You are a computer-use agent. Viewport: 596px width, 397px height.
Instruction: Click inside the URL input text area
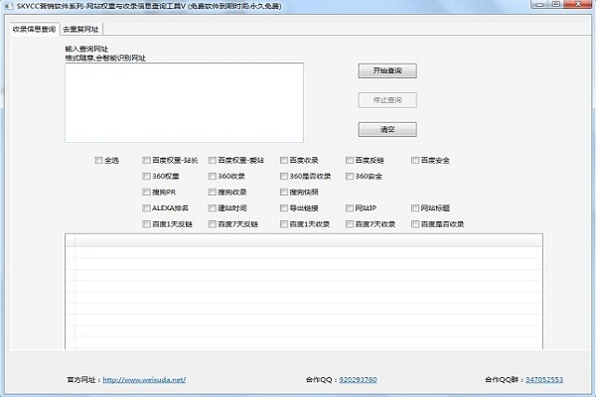[x=184, y=102]
